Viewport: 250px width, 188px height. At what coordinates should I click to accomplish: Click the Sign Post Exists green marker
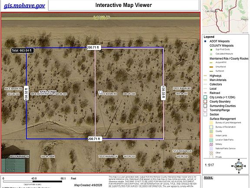(x=211, y=50)
